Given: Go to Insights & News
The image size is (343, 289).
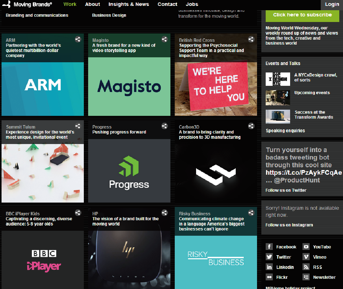Looking at the screenshot, I should tap(129, 4).
